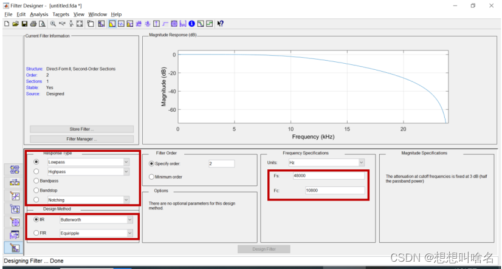The image size is (502, 269).
Task: Open the Edit menu
Action: pos(21,15)
